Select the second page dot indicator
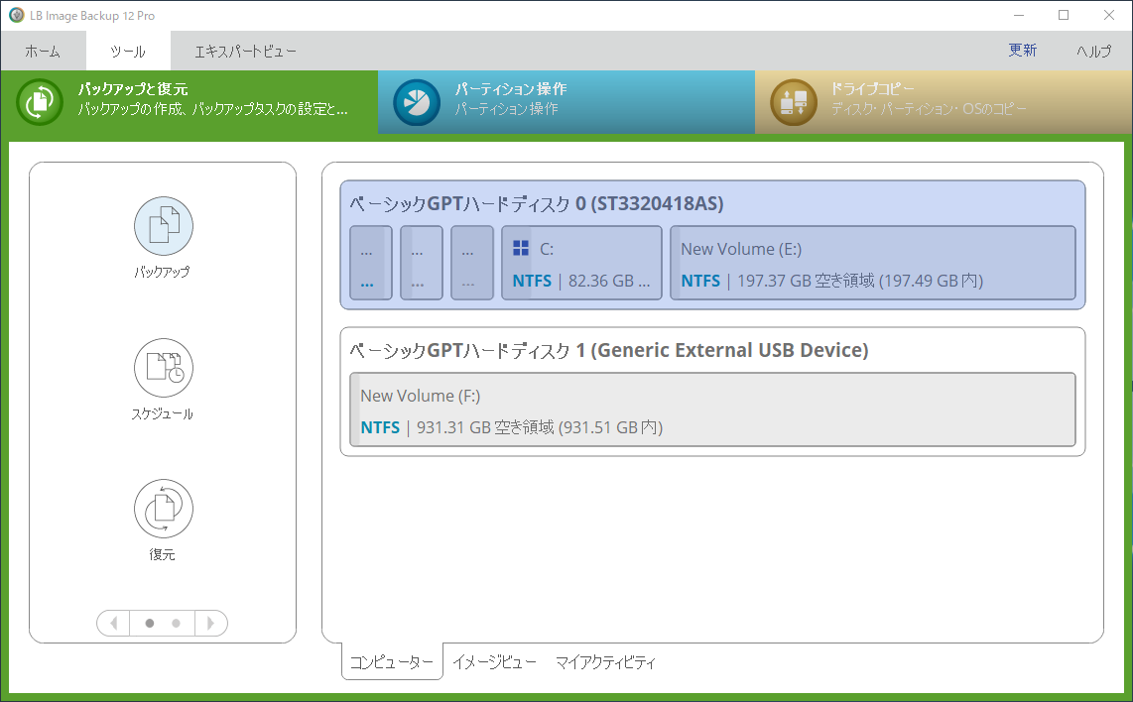1133x702 pixels. (176, 624)
